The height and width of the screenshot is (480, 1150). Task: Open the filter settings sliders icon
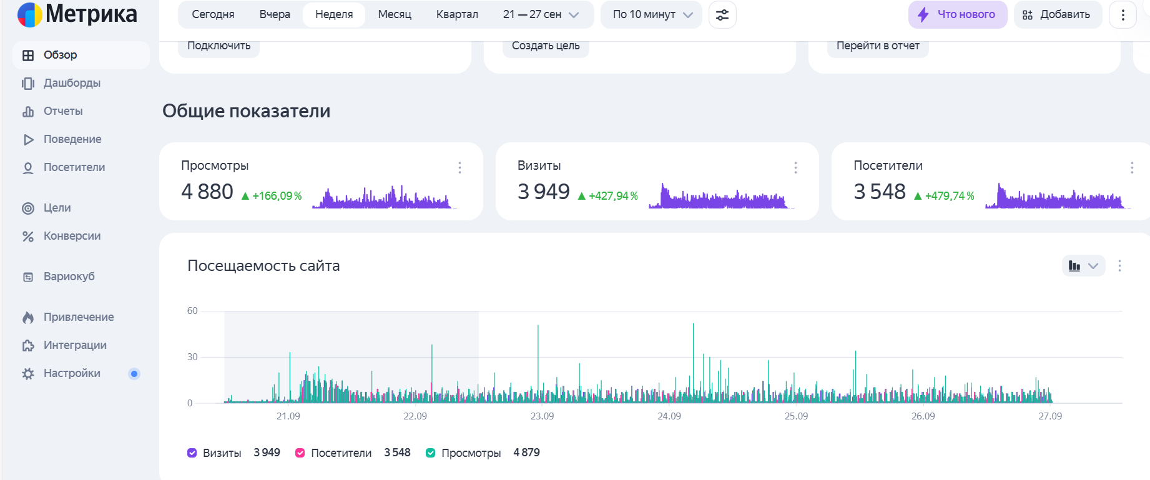[x=722, y=15]
